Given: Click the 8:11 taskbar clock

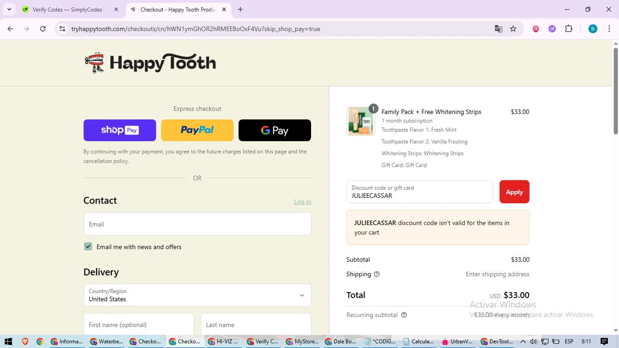Looking at the screenshot, I should point(586,341).
